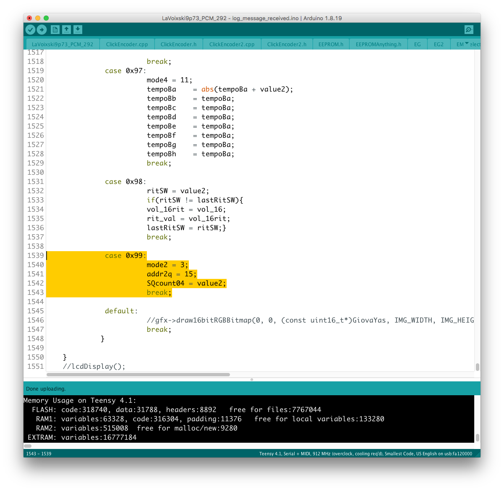Click the divider handle above the console
Image resolution: width=504 pixels, height=491 pixels.
click(252, 379)
